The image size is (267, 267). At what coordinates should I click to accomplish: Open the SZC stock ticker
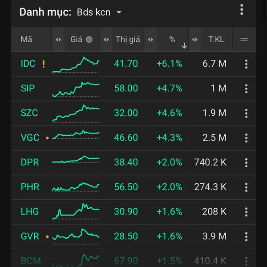pos(29,113)
